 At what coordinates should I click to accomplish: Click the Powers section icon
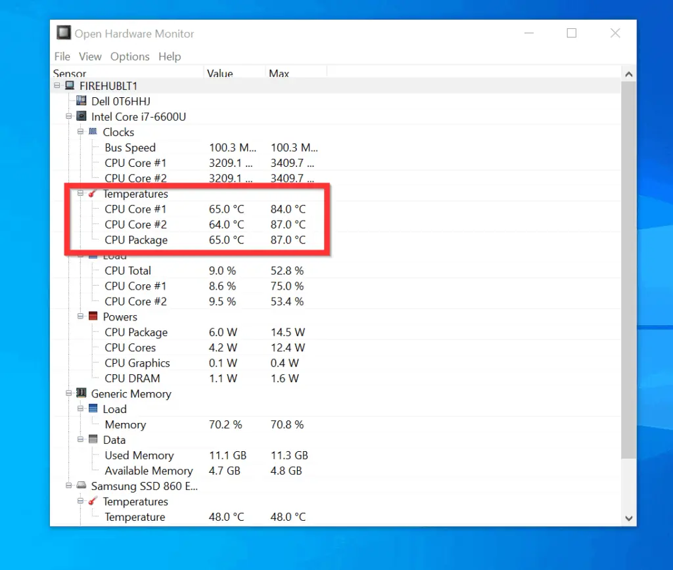(x=93, y=317)
